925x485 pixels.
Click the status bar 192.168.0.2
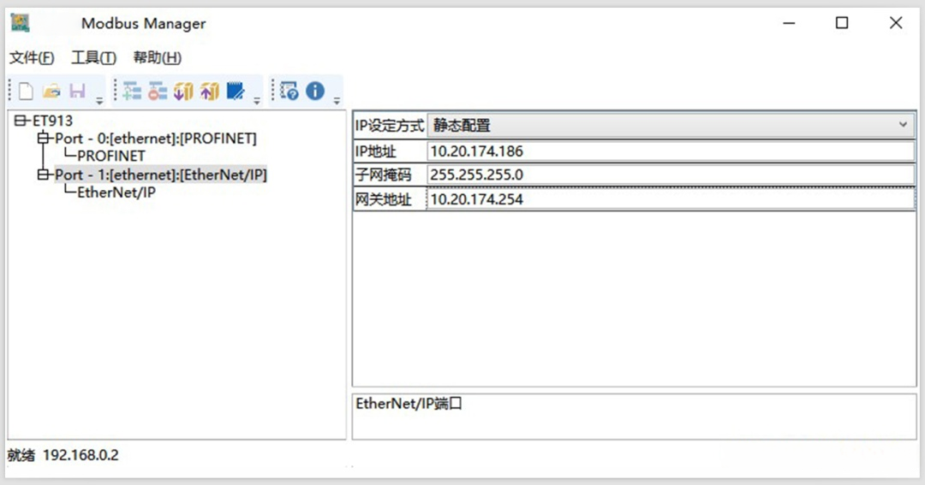(81, 455)
